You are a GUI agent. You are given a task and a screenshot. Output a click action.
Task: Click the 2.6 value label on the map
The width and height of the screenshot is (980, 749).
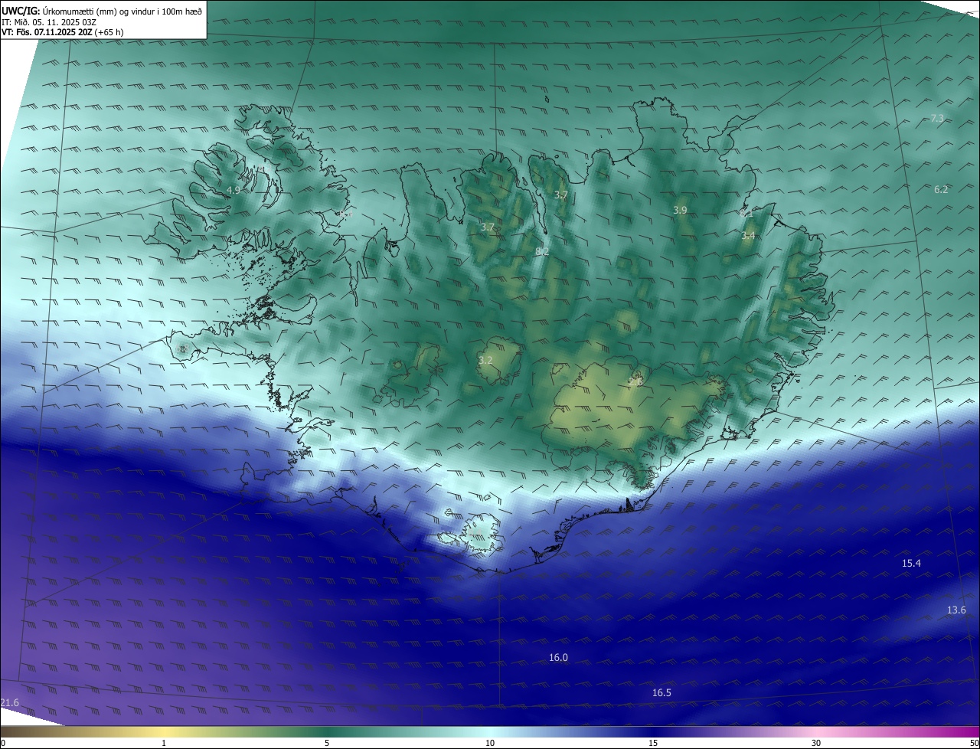point(635,381)
